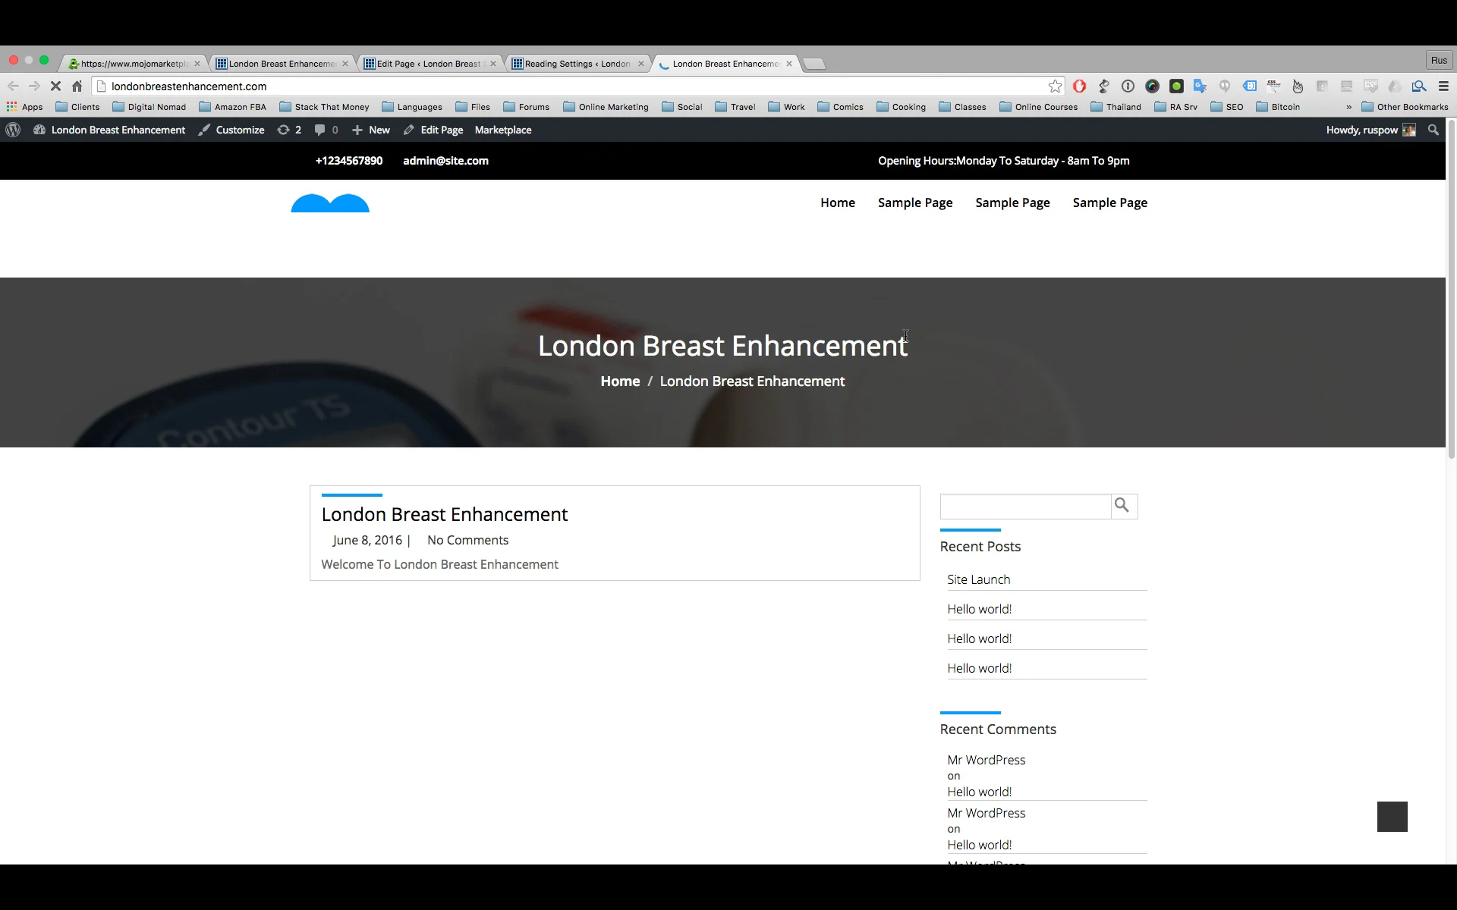The image size is (1457, 910).
Task: Open the Site Launch recent post link
Action: coord(978,579)
